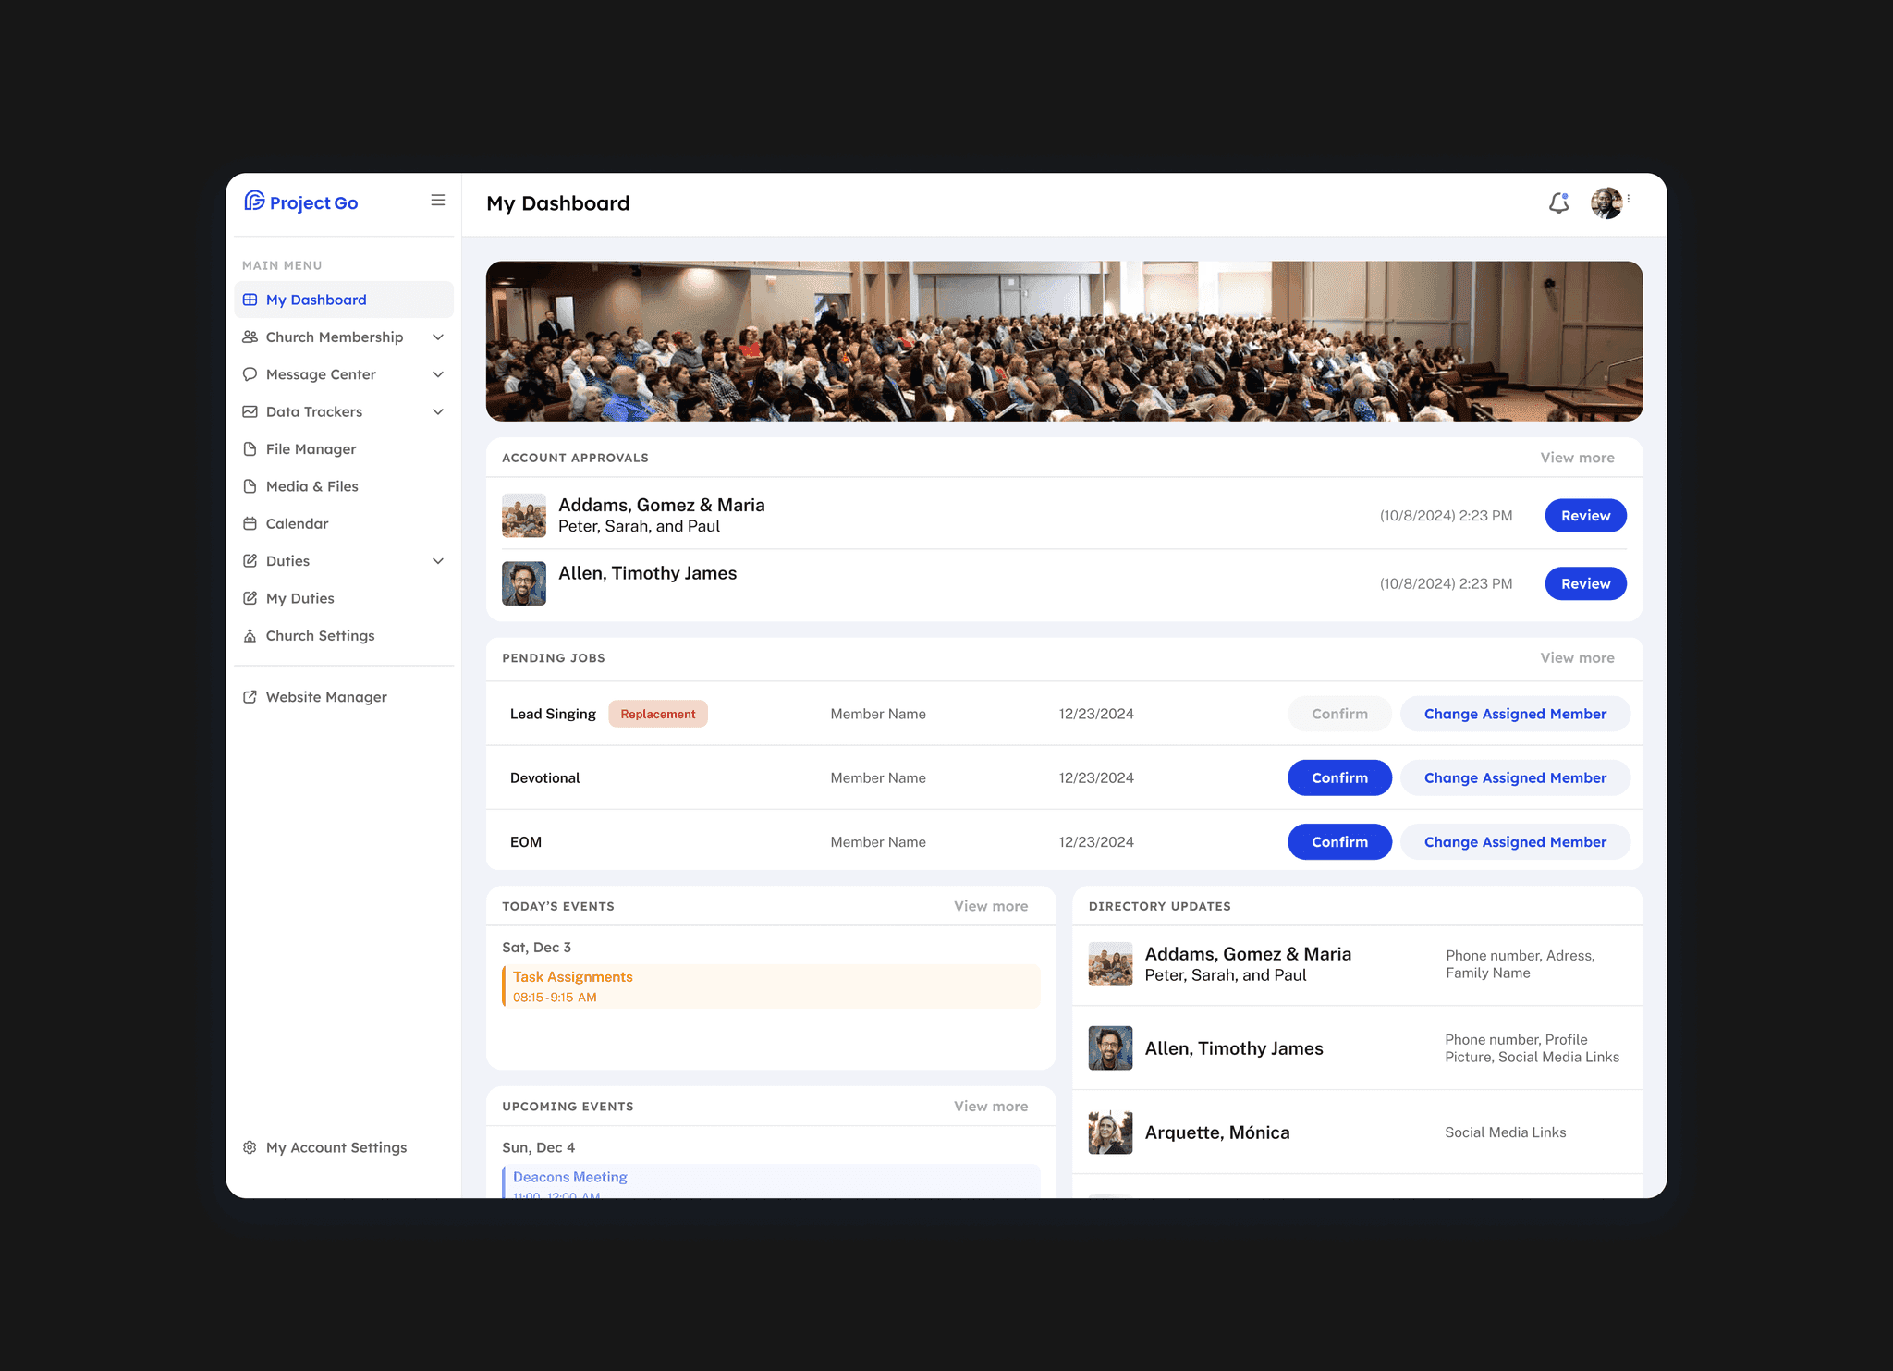Go to Calendar in main menu
The height and width of the screenshot is (1371, 1893).
click(344, 523)
